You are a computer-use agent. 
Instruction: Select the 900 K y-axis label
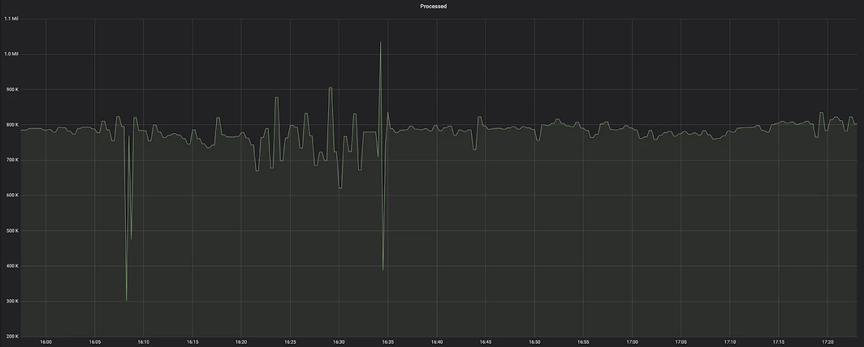click(x=12, y=89)
